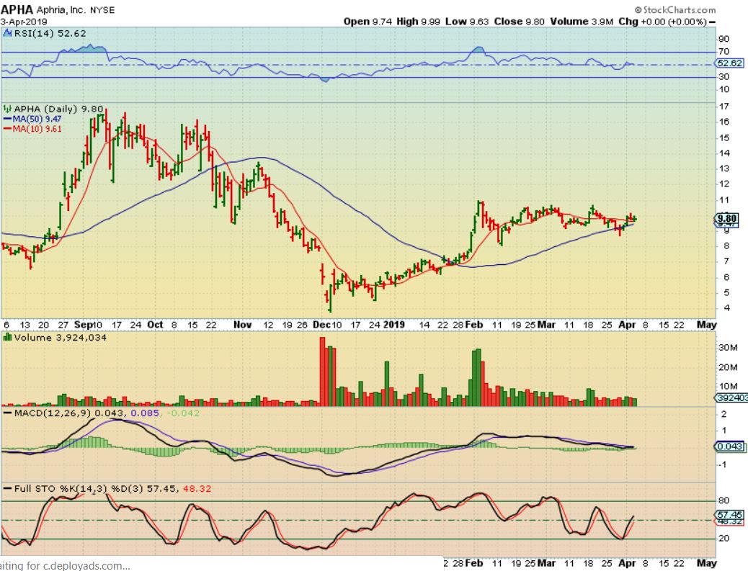Screen dimensions: 748x571
Task: Click the APHA (Daily) price bars icon
Action: coord(6,108)
